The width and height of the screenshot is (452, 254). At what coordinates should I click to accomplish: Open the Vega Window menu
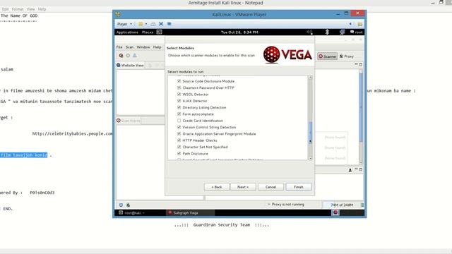(143, 47)
